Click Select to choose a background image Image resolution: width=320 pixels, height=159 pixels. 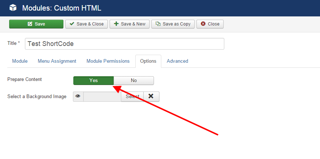click(132, 97)
